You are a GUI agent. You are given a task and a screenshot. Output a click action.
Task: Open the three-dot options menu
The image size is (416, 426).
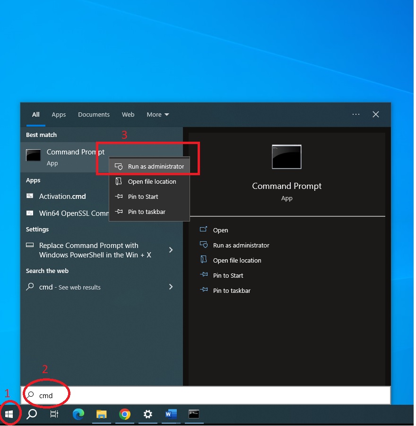[356, 114]
